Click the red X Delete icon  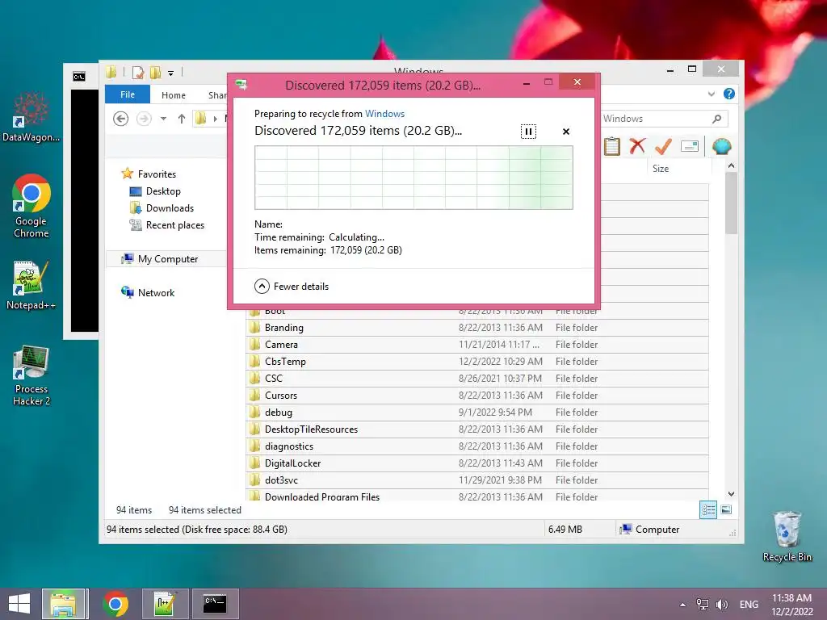point(637,146)
